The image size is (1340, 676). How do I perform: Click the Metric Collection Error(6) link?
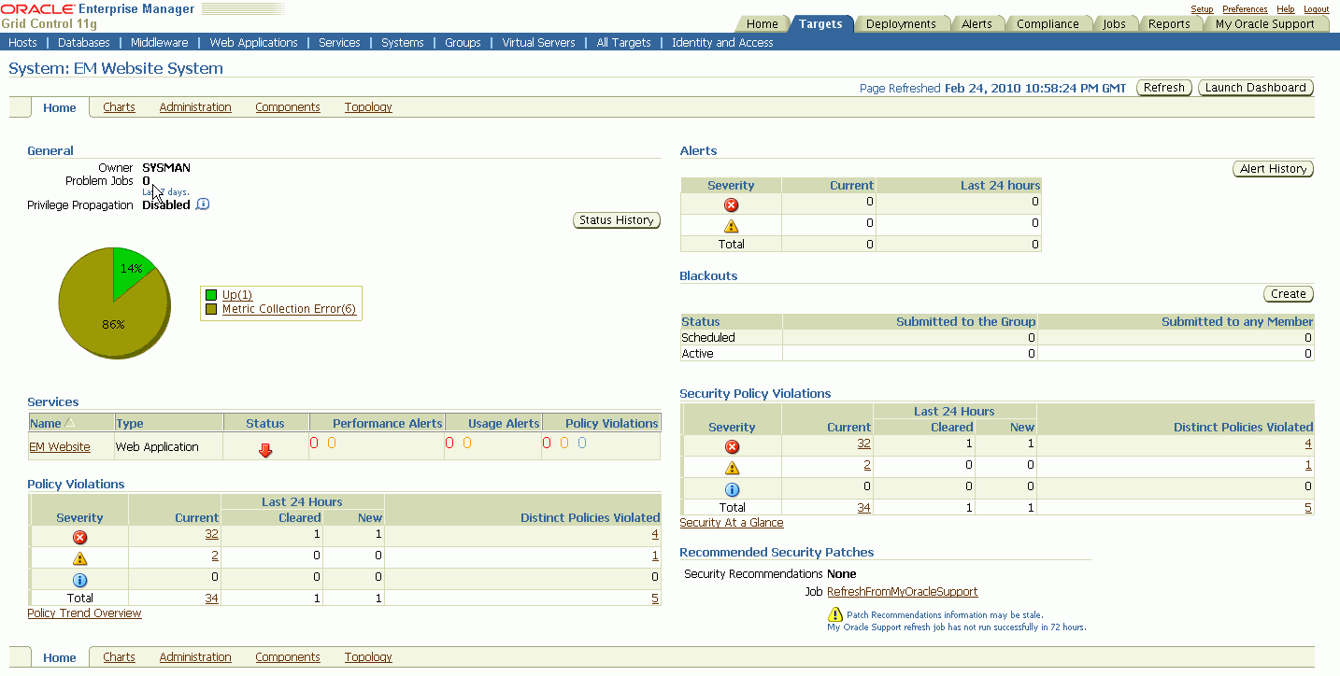click(289, 309)
